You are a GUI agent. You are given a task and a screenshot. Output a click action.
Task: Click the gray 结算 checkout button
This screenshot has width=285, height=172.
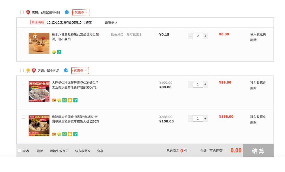click(x=258, y=151)
